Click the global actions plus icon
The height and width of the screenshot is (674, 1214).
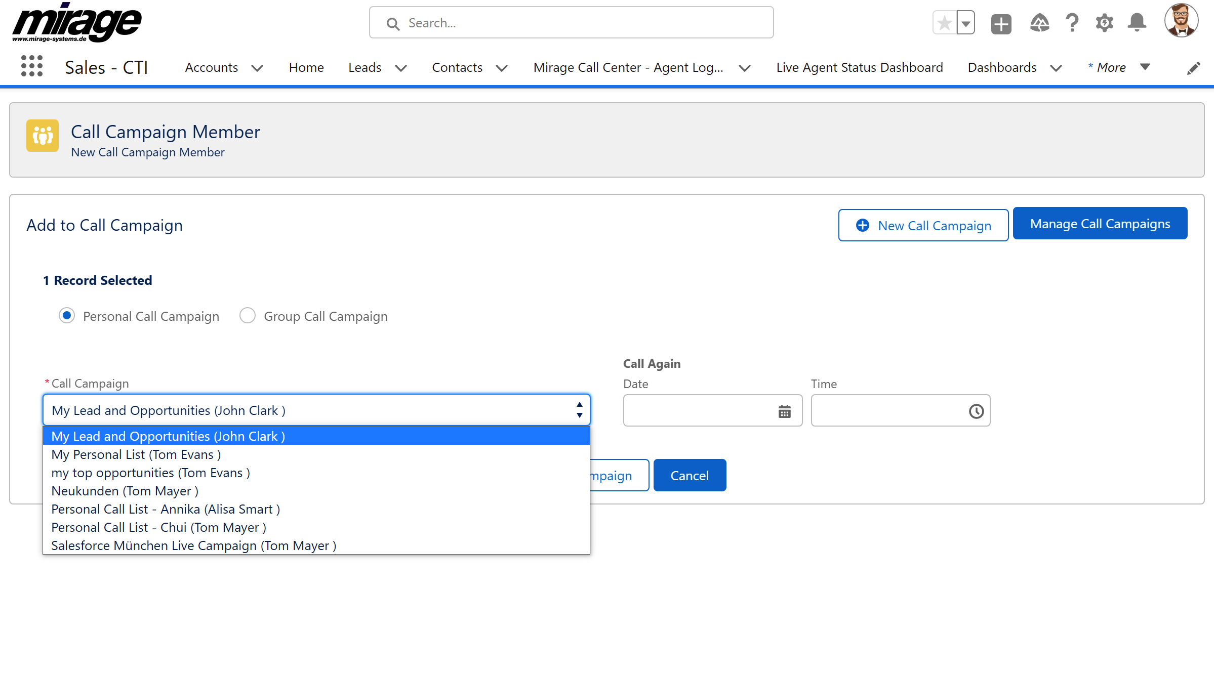[x=1001, y=23]
